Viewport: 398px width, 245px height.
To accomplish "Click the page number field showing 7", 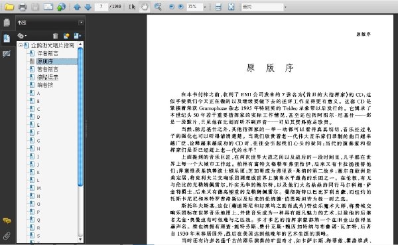I will 101,7.
